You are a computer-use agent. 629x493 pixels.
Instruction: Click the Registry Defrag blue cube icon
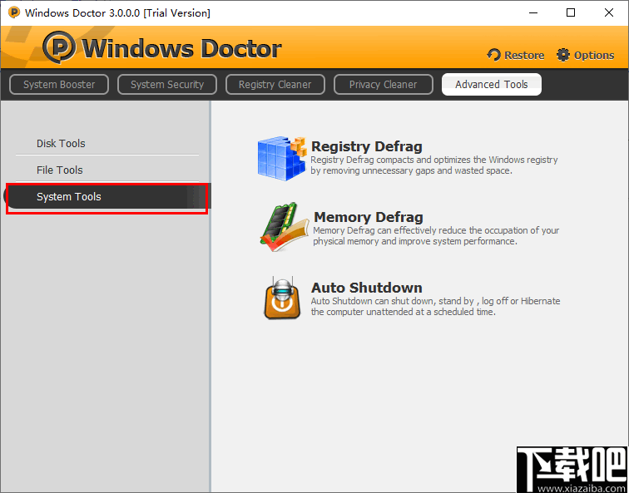(x=281, y=158)
